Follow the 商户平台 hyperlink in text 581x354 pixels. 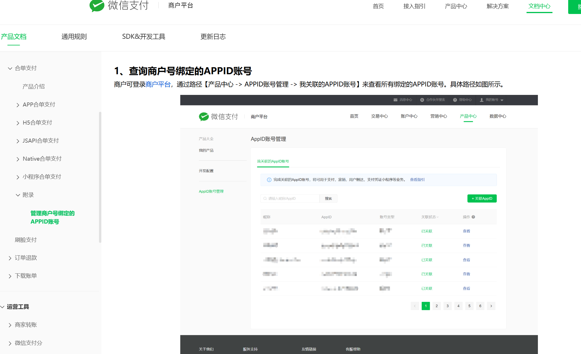(x=158, y=84)
